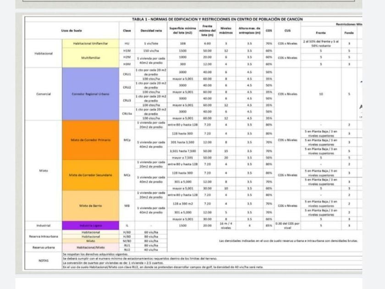This screenshot has height=289, width=385.
Task: Click the '60 viv/ha' density cell
Action: coord(151,232)
